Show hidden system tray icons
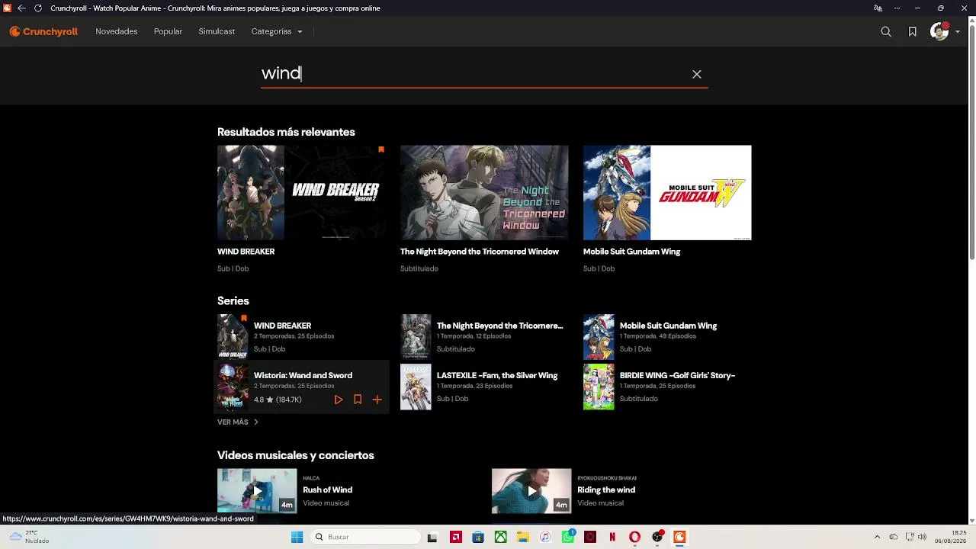This screenshot has width=976, height=549. point(879,537)
